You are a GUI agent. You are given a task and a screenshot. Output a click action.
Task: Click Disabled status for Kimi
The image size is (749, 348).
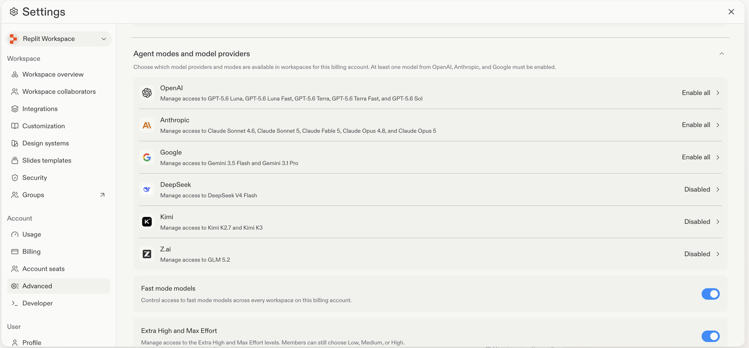point(697,222)
